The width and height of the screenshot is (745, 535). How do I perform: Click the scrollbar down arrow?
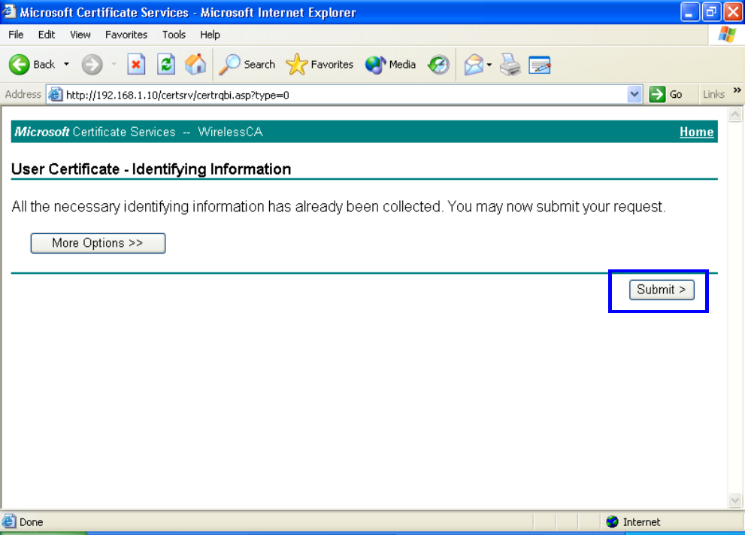click(735, 500)
